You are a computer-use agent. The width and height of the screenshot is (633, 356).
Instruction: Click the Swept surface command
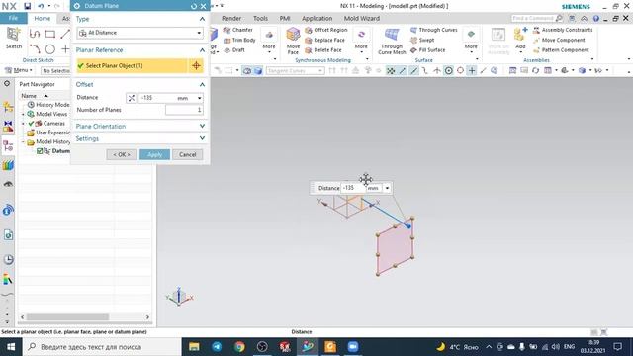[x=422, y=40]
